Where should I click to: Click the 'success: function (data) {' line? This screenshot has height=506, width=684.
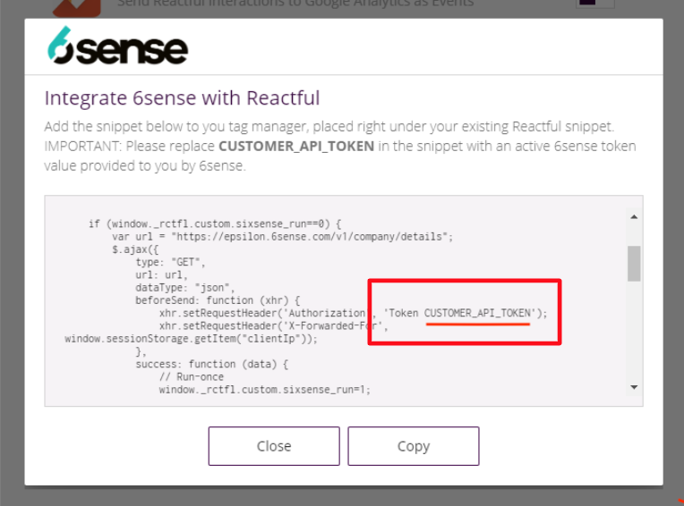pyautogui.click(x=211, y=364)
